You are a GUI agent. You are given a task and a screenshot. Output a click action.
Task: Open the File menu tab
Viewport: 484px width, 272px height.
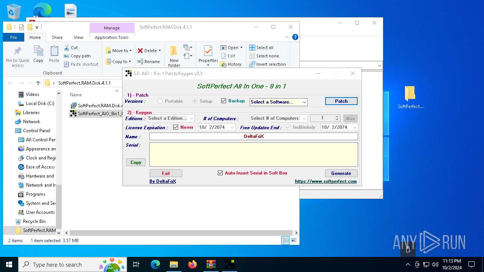tap(14, 37)
